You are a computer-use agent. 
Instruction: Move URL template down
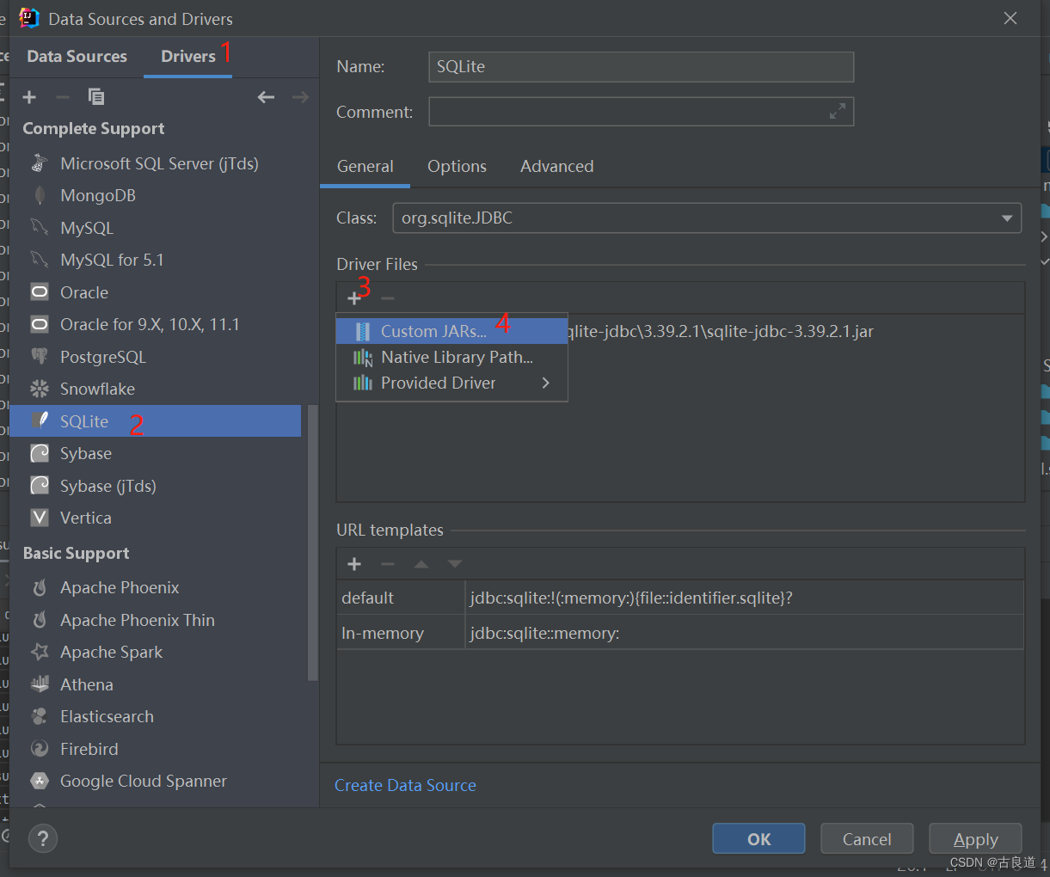tap(455, 564)
